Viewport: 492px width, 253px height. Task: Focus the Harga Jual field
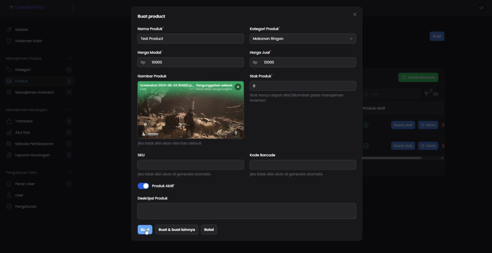(308, 62)
